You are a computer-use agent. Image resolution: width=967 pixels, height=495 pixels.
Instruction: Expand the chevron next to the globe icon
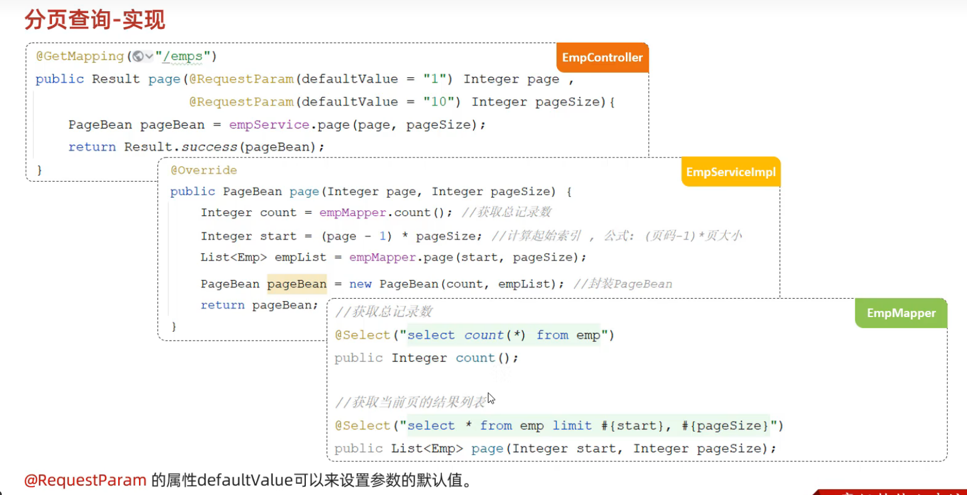point(149,56)
